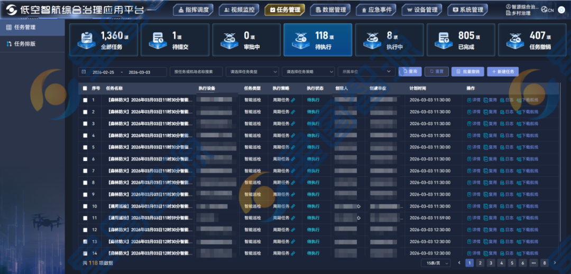Click the link icon beside 周期任务 in row 2
571x274 pixels.
[293, 112]
